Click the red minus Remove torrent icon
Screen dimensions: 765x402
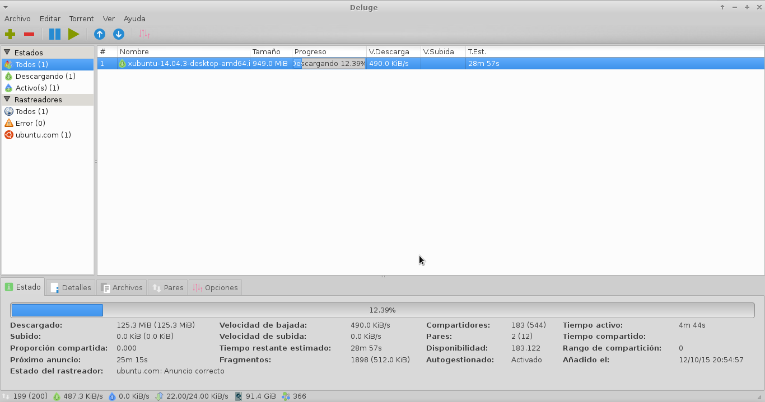(x=29, y=34)
